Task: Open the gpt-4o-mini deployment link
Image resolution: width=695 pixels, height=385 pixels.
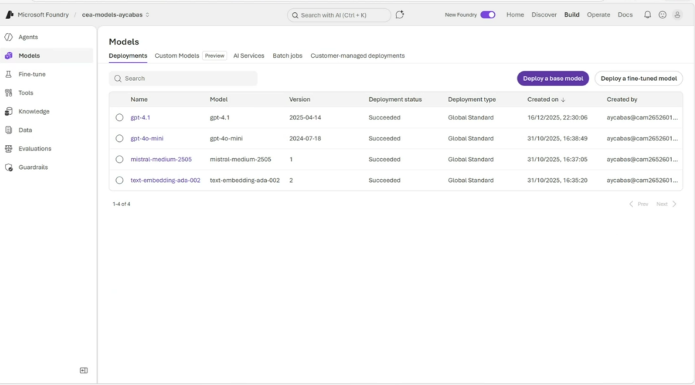Action: tap(147, 139)
